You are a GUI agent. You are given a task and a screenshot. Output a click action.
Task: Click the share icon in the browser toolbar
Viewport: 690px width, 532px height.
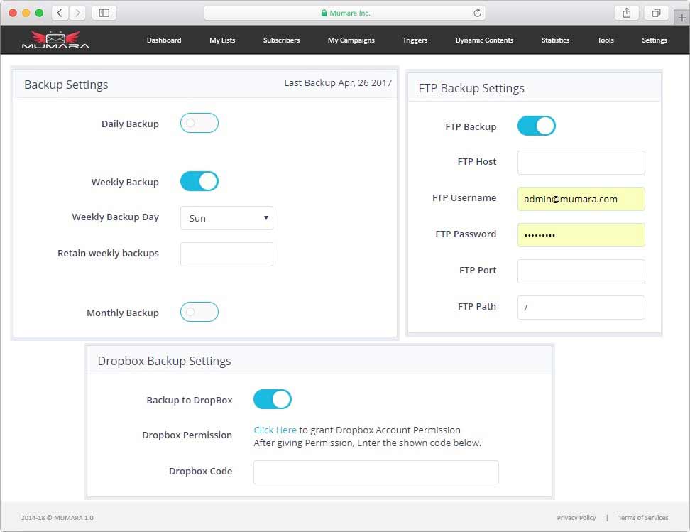[626, 12]
